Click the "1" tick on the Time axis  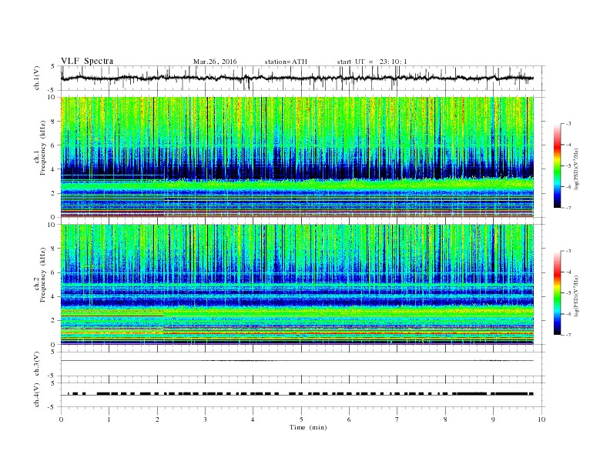(x=109, y=419)
